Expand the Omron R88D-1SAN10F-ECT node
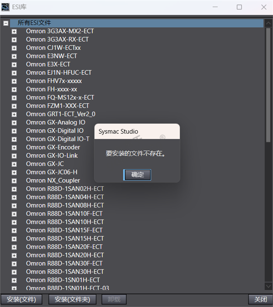273x307 pixels. [x=14, y=214]
